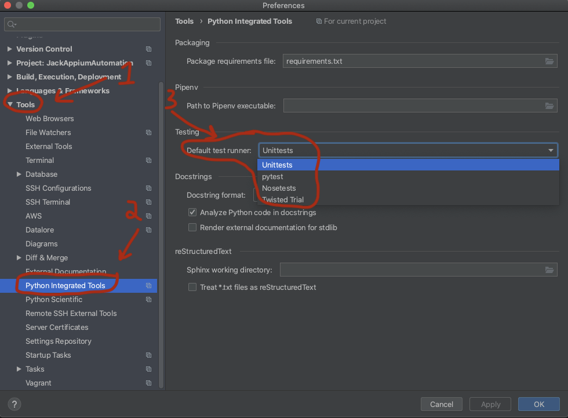This screenshot has height=418, width=568.
Task: Select pytest as default test runner
Action: (272, 176)
